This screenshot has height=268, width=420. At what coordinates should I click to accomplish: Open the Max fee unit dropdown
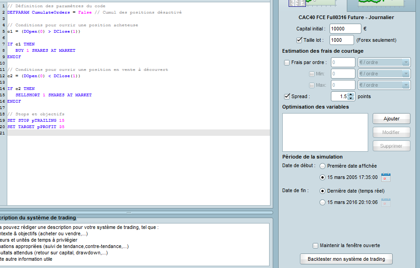coord(384,85)
